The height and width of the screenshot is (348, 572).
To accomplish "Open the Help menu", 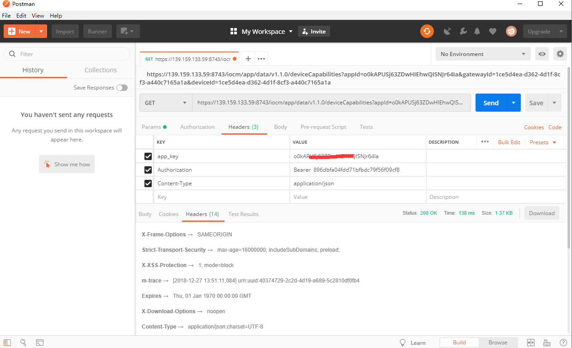I will click(56, 15).
